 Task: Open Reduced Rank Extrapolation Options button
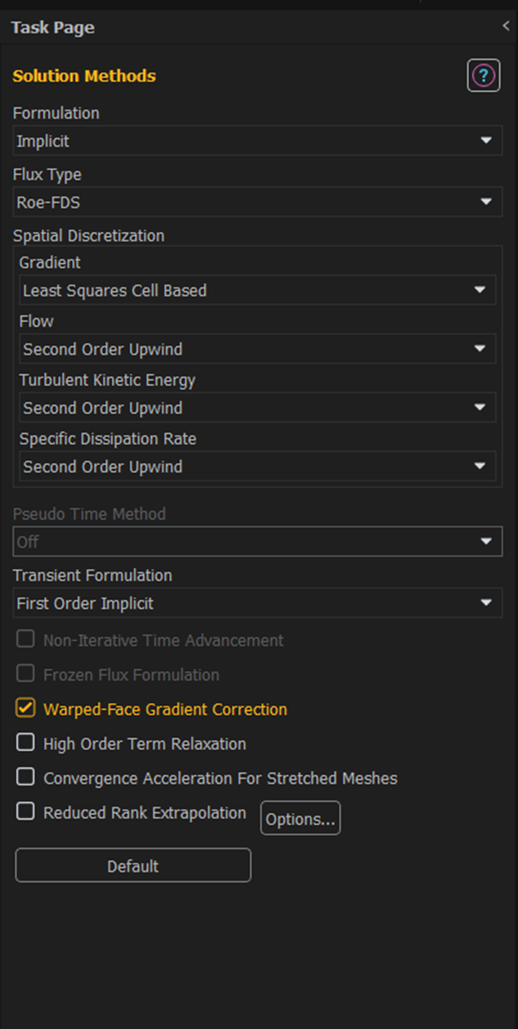pyautogui.click(x=301, y=819)
